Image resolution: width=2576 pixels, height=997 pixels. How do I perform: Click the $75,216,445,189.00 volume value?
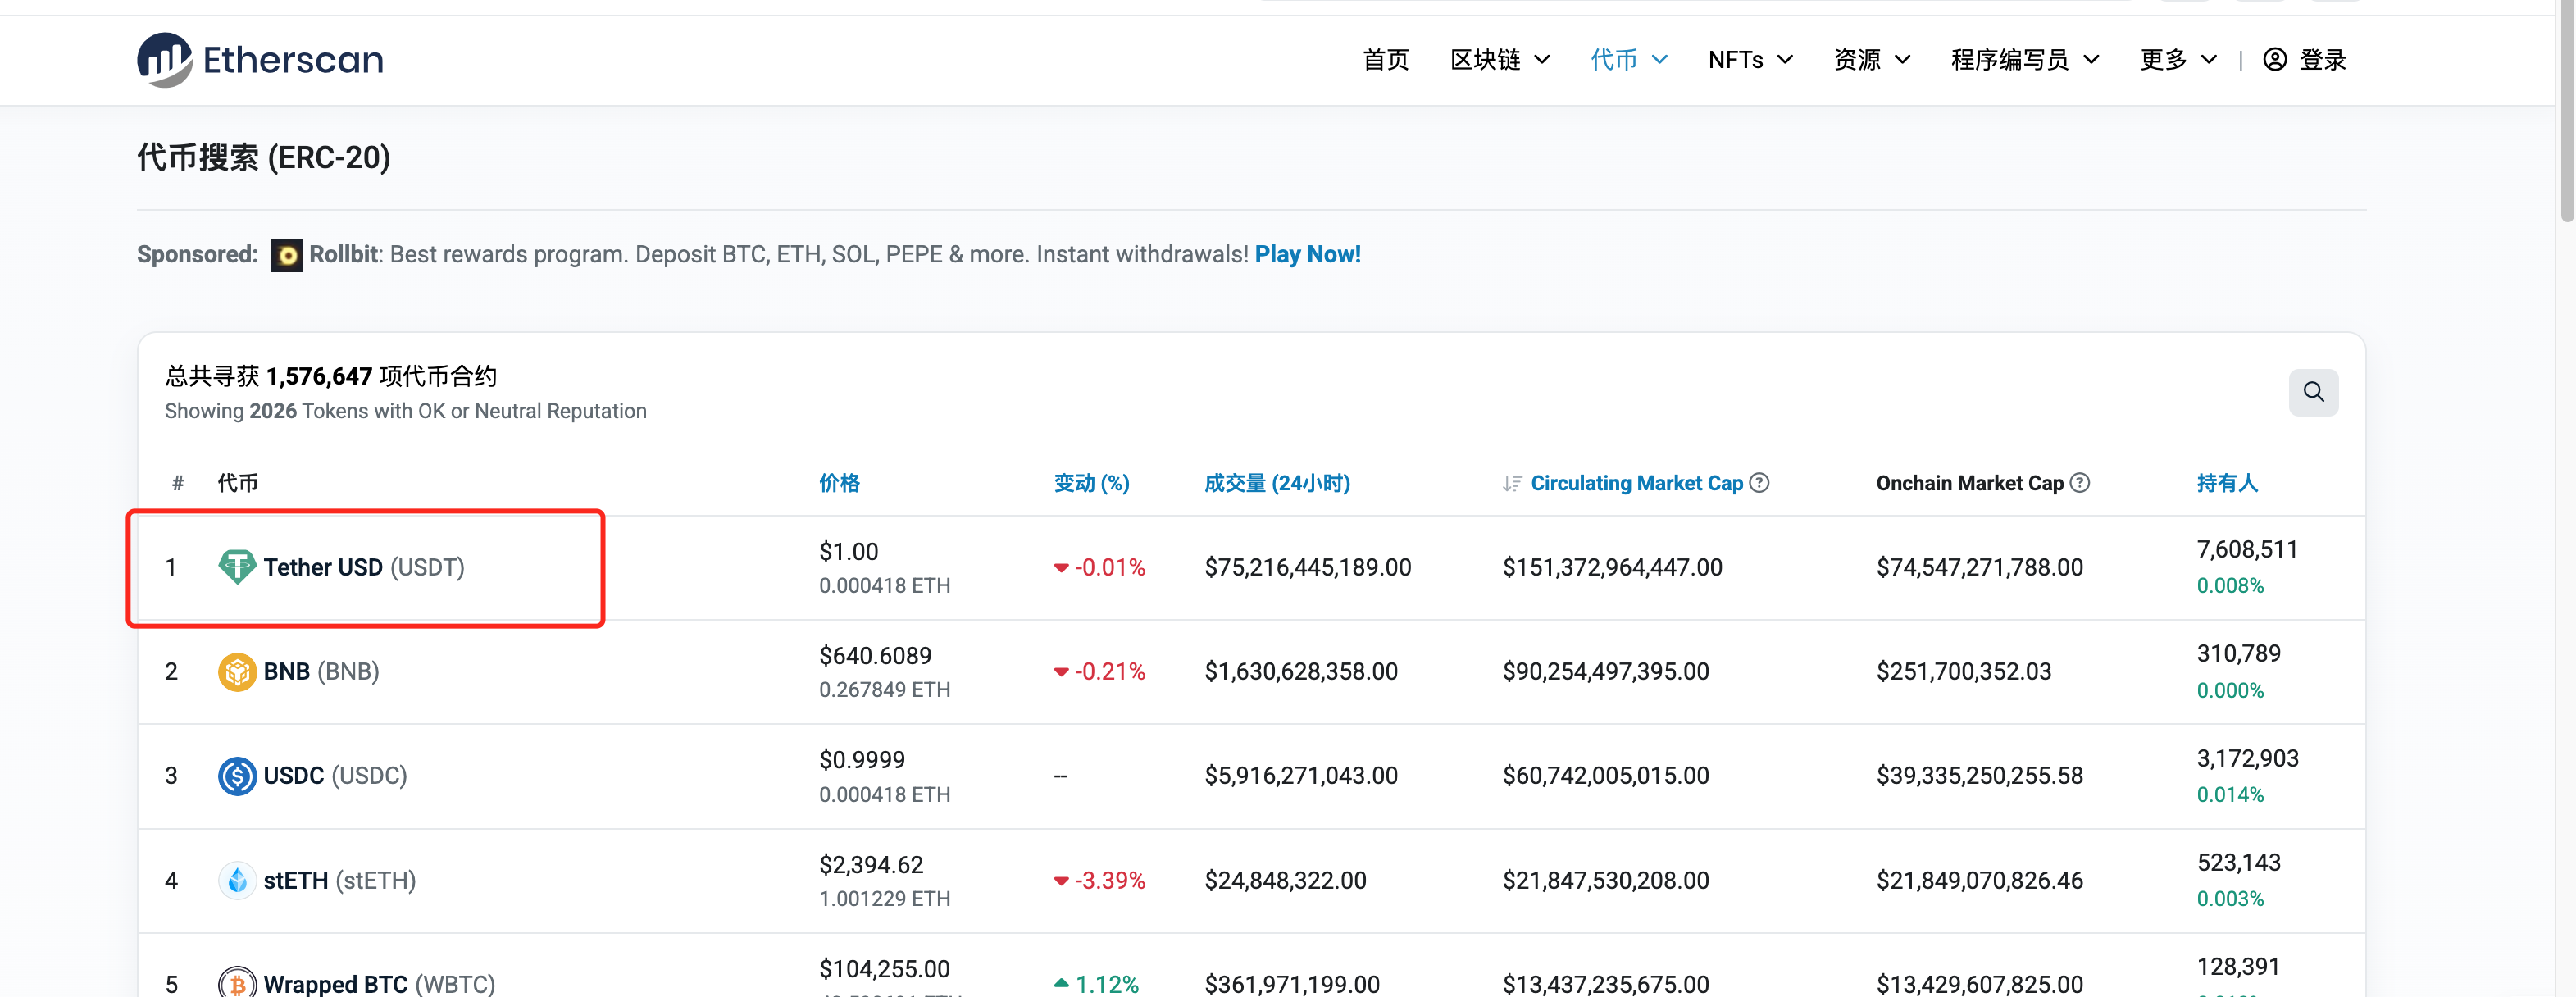pyautogui.click(x=1307, y=567)
